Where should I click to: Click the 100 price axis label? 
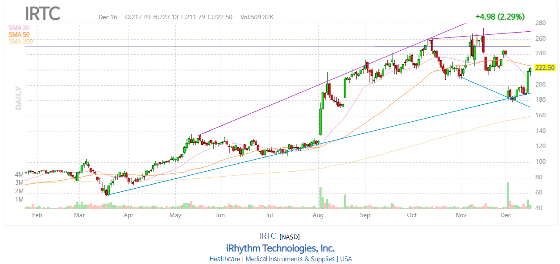coord(540,162)
